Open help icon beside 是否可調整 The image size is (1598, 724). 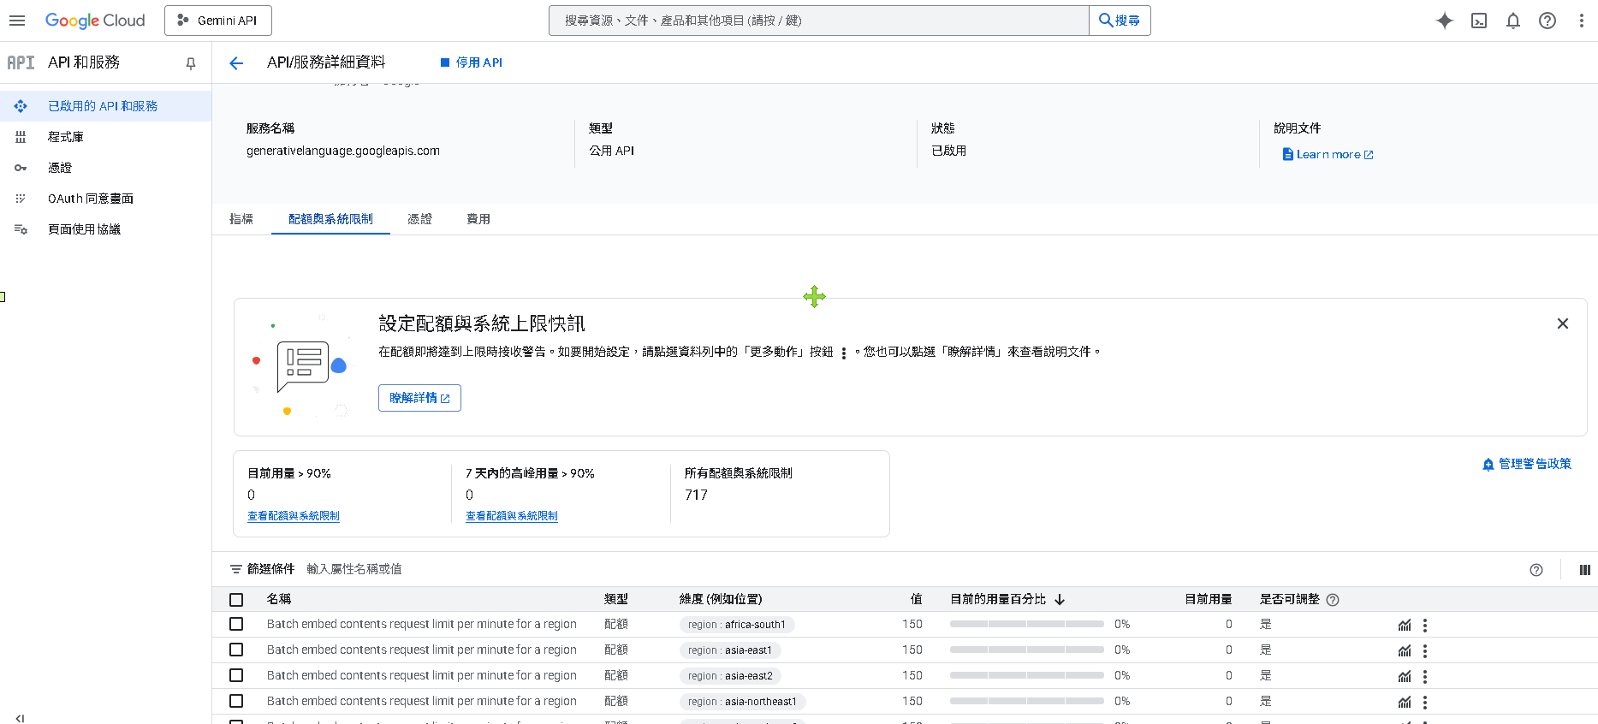point(1333,600)
